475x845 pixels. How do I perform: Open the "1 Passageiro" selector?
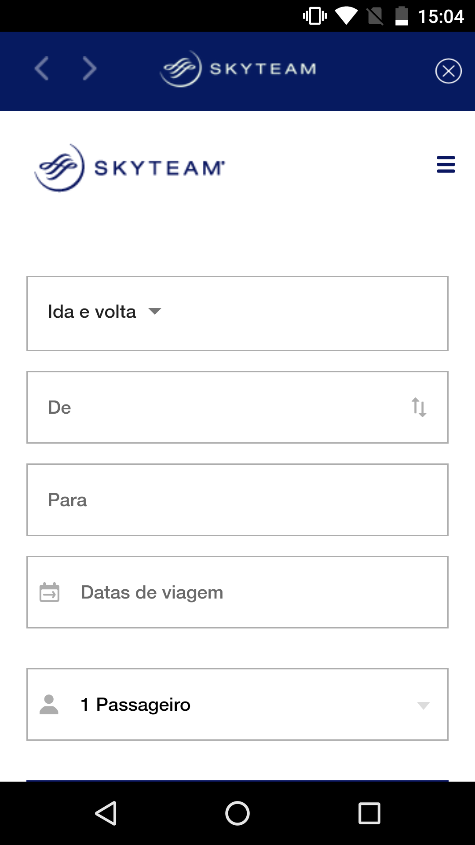(x=237, y=704)
